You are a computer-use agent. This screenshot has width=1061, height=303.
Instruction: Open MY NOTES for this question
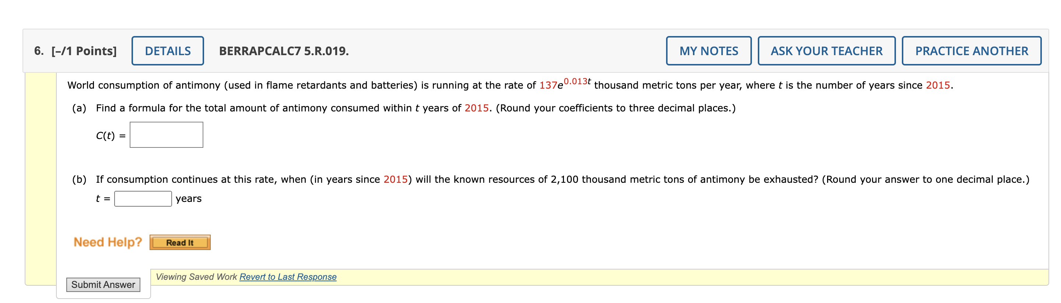pos(708,50)
